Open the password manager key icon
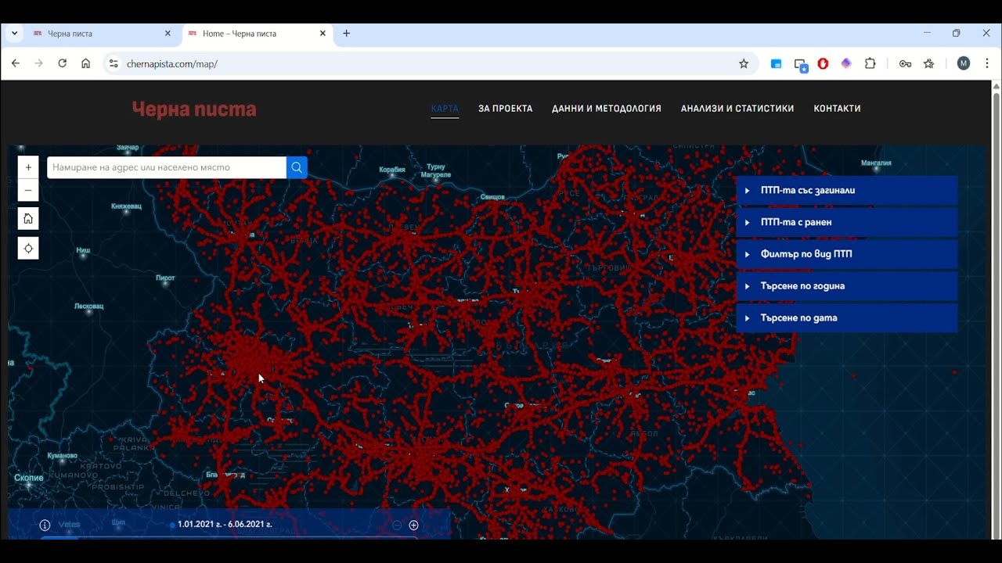The height and width of the screenshot is (563, 1002). (905, 64)
